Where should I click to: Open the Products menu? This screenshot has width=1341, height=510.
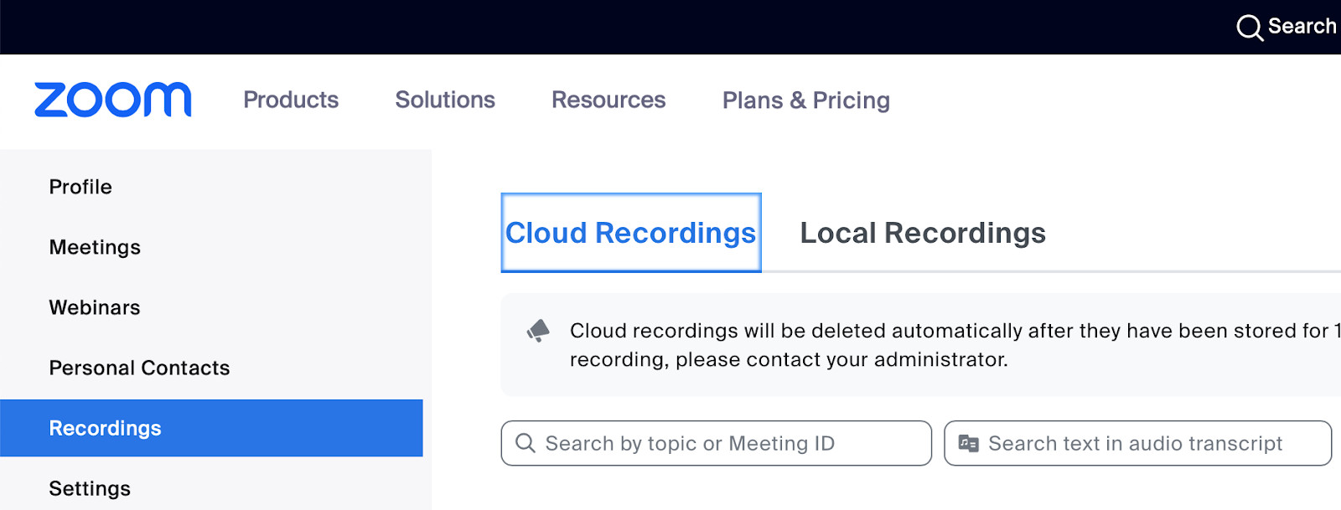[291, 100]
